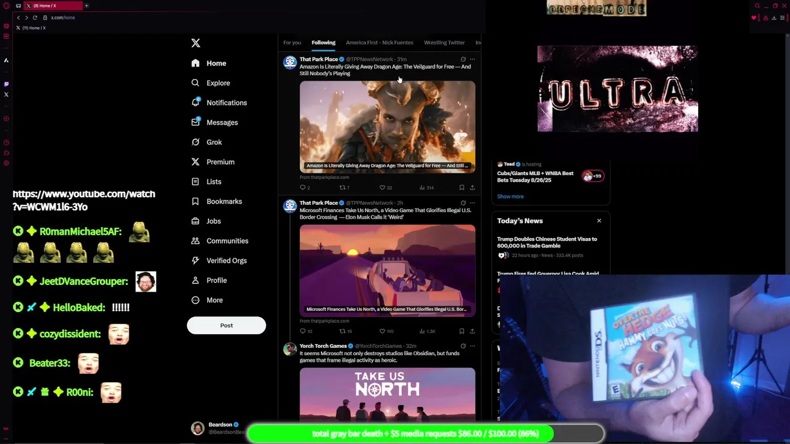The height and width of the screenshot is (444, 790).
Task: Reload the page in browser toolbar
Action: click(35, 17)
